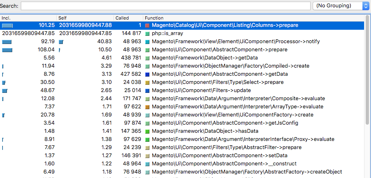This screenshot has width=371, height=178.
Task: Click the color square for Processor->notify
Action: [148, 42]
